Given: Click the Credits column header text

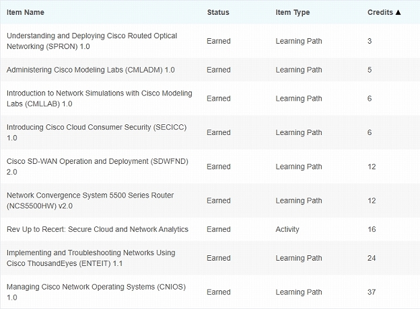Looking at the screenshot, I should pos(380,12).
